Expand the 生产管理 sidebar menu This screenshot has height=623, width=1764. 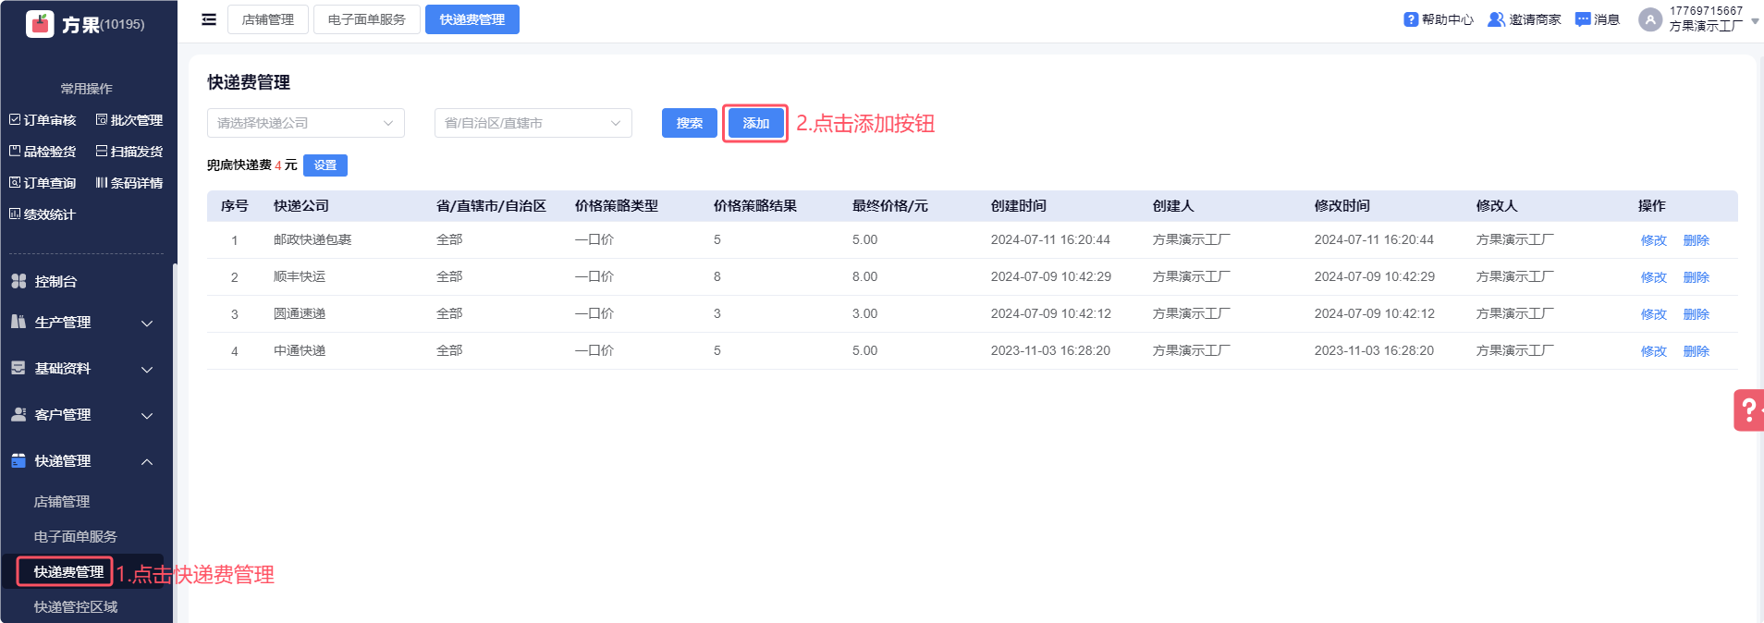[x=81, y=323]
